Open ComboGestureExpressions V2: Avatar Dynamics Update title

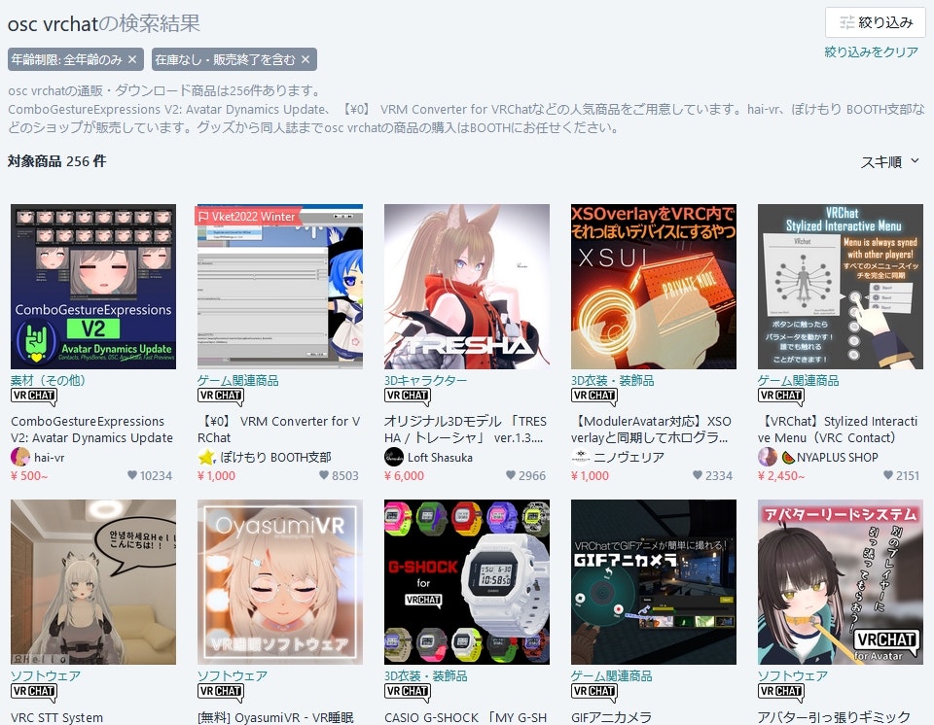click(91, 430)
